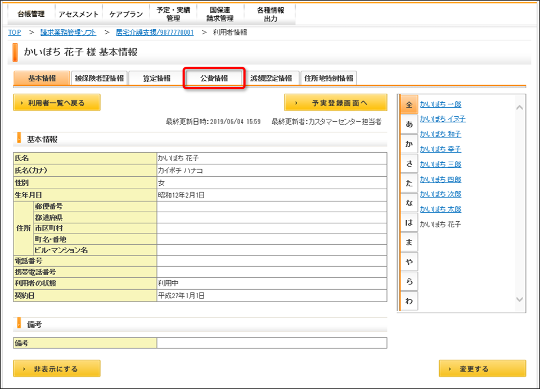Click the 最終更新日時 timestamp text
This screenshot has height=389, width=540.
coord(213,122)
